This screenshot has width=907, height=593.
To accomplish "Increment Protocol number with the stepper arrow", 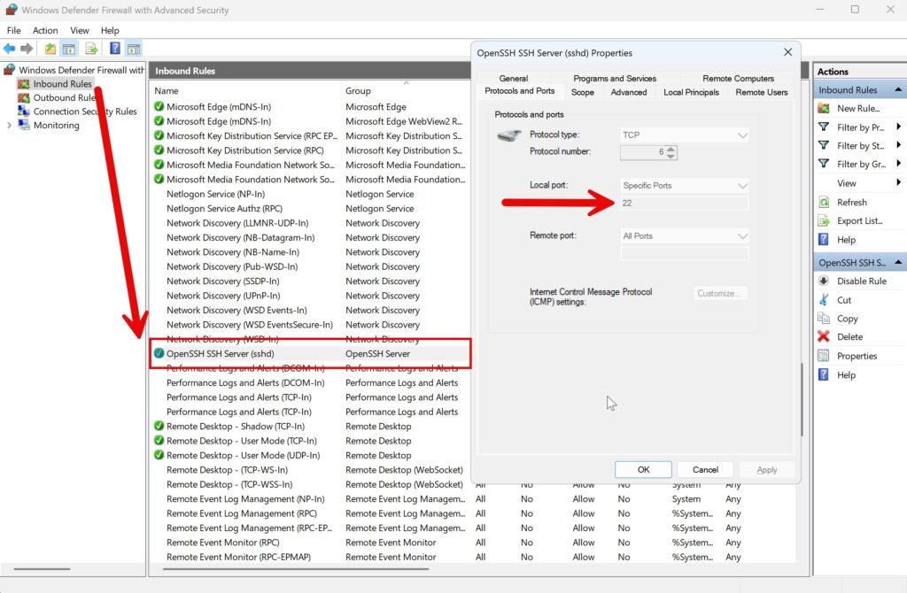I will [671, 149].
